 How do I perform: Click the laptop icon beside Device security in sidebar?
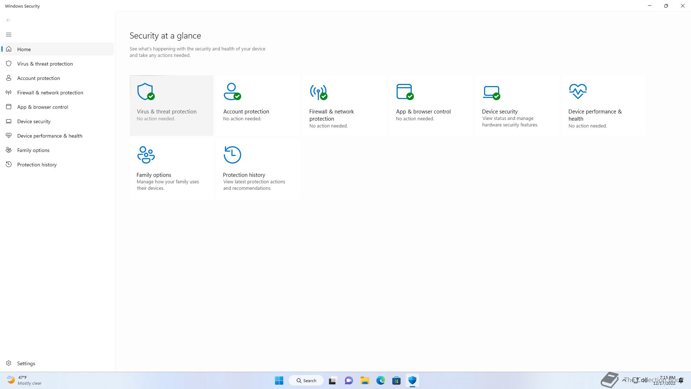[x=9, y=121]
